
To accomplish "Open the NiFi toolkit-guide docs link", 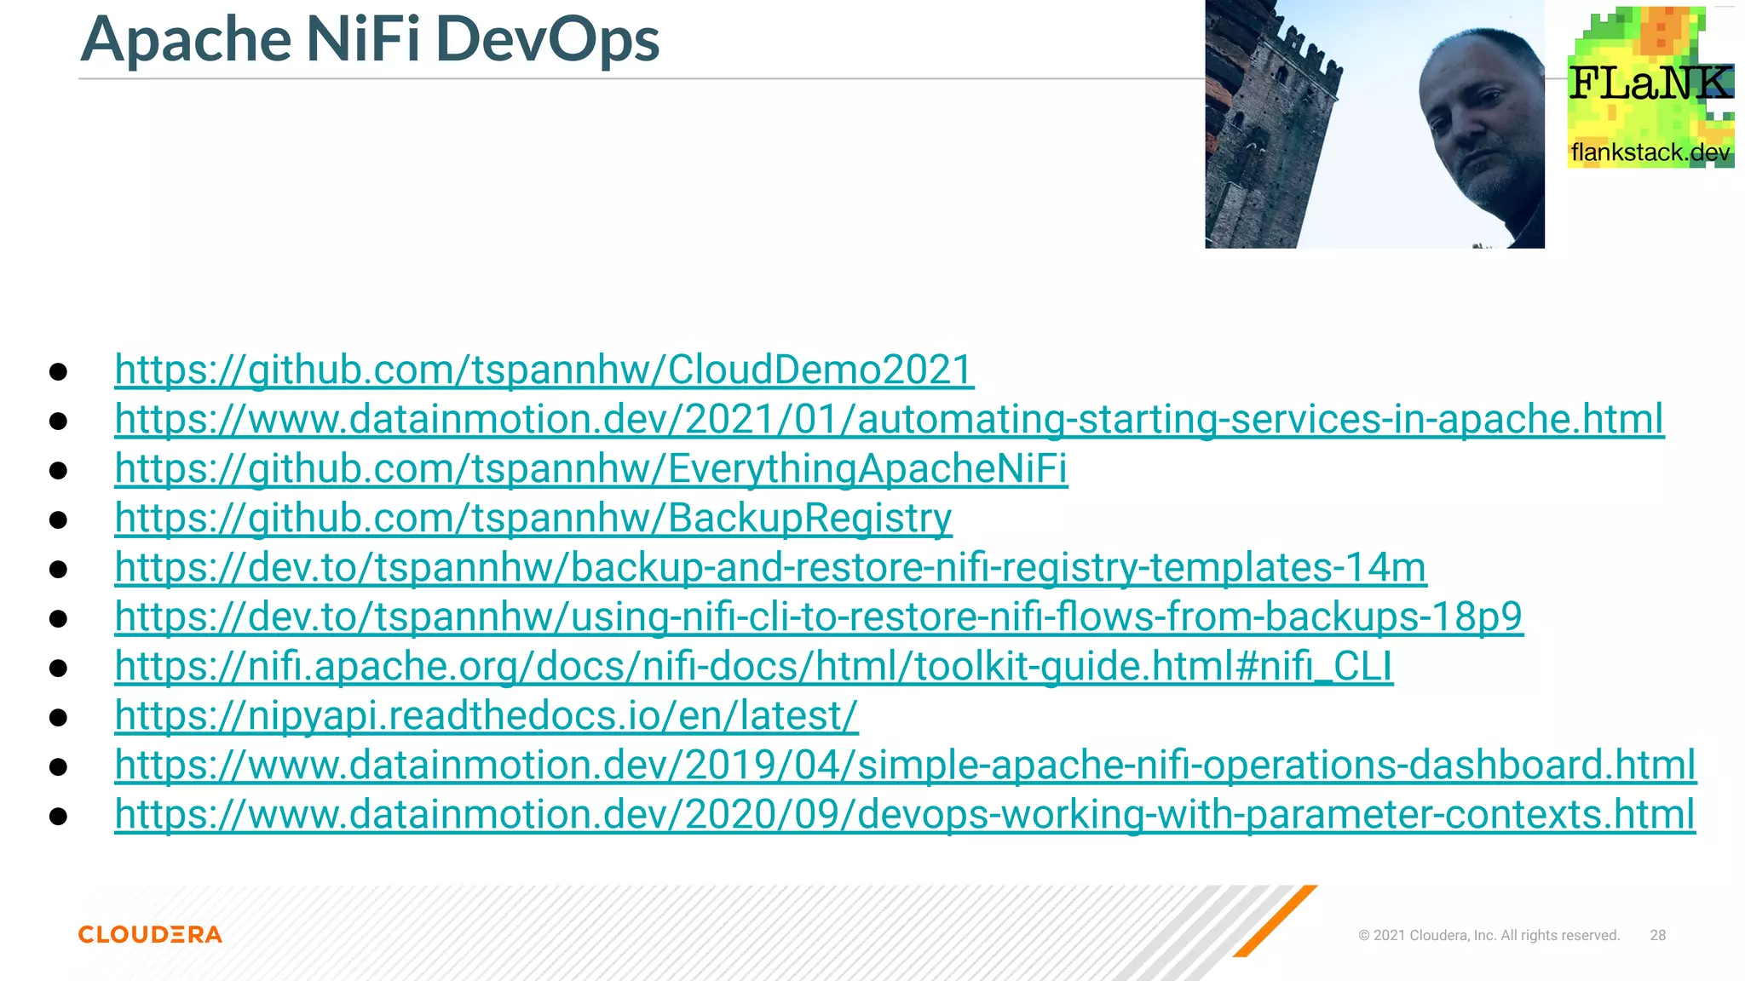I will click(x=753, y=667).
